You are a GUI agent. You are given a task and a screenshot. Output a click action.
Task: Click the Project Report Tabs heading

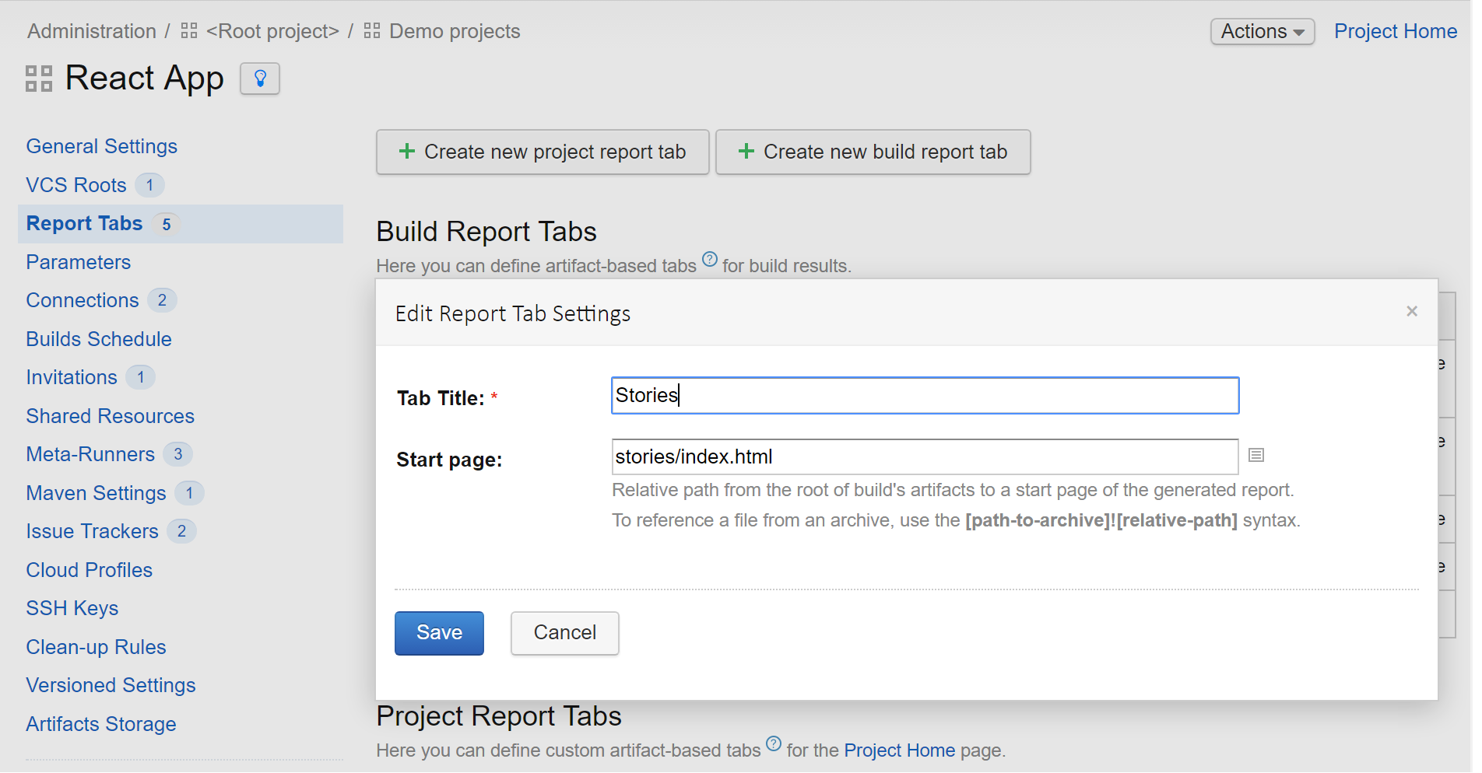point(499,716)
